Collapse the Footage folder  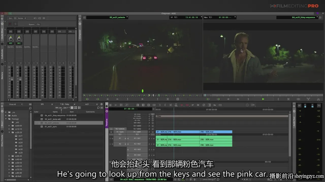click(6, 119)
